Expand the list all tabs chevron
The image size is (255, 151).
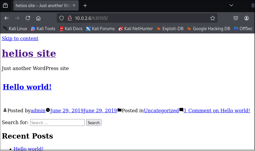[x=231, y=5]
